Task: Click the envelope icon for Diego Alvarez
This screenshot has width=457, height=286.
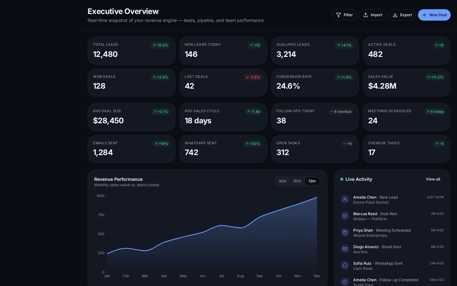Action: click(345, 249)
